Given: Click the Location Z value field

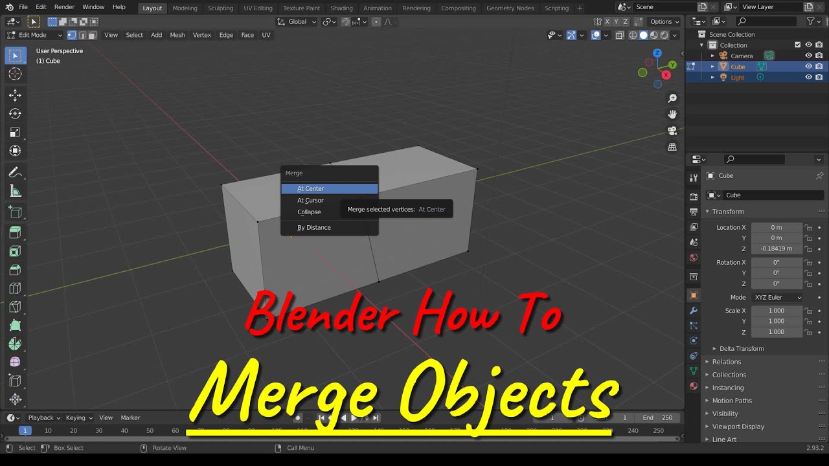Looking at the screenshot, I should tap(777, 249).
